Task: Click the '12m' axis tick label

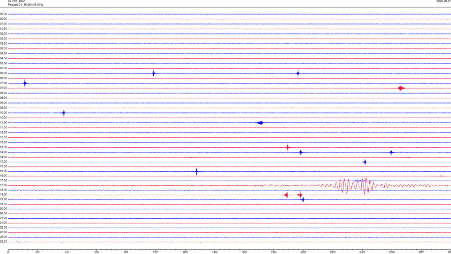Action: (185, 252)
